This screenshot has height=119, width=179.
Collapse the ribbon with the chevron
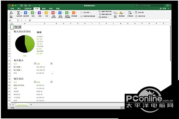point(169,9)
